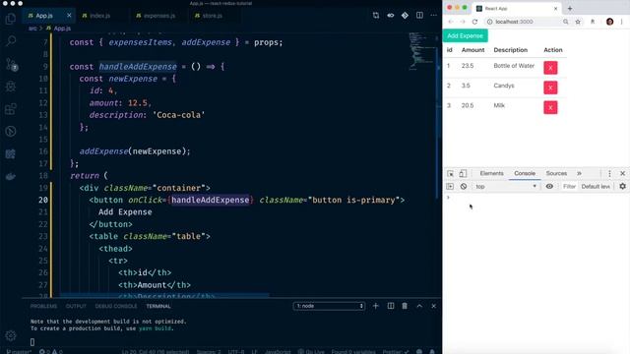The image size is (630, 354).
Task: Delete the Candys expense row
Action: [550, 88]
